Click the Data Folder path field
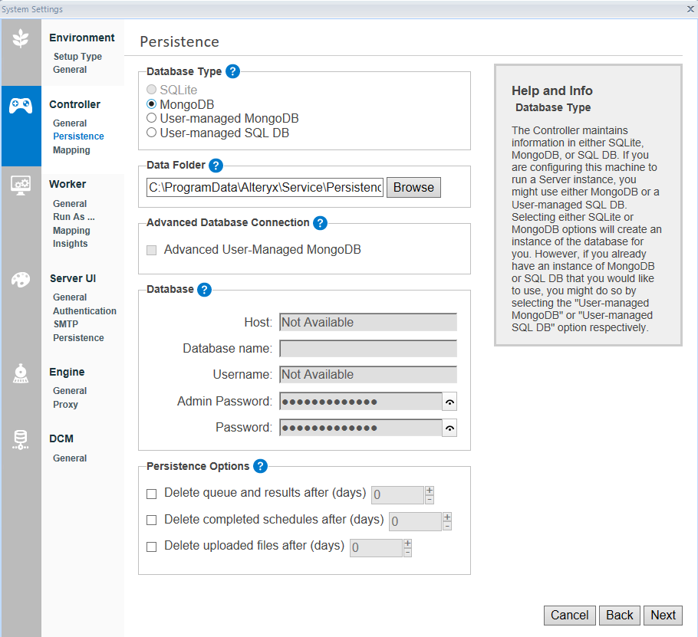This screenshot has width=698, height=637. (x=265, y=188)
